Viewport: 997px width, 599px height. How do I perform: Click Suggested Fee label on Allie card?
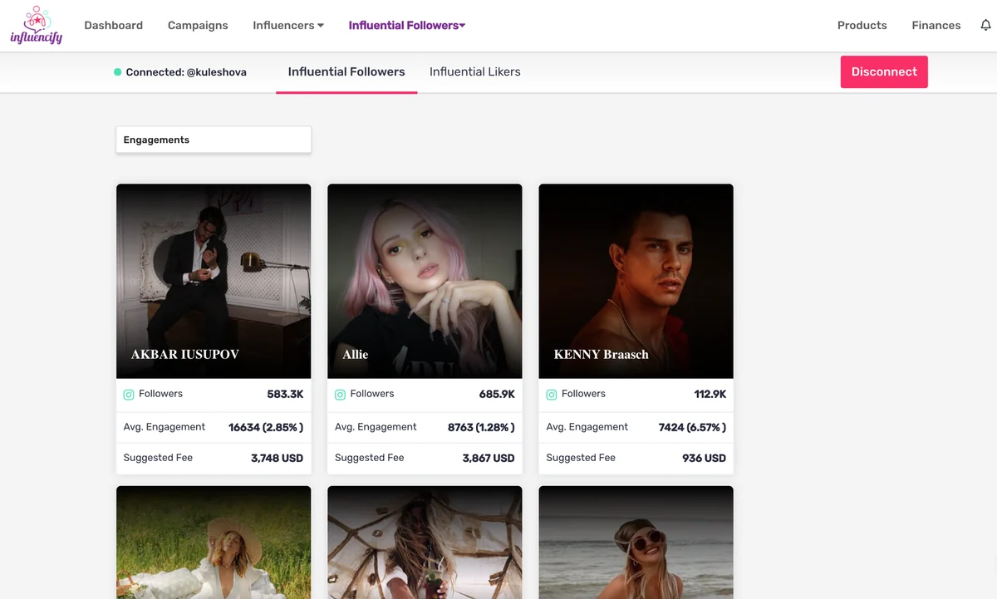tap(369, 458)
